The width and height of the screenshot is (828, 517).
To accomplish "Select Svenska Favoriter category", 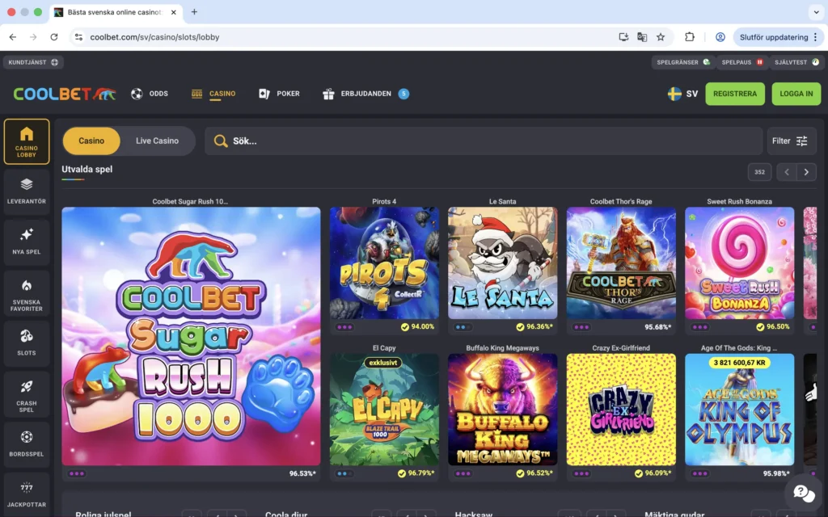I will coord(27,292).
